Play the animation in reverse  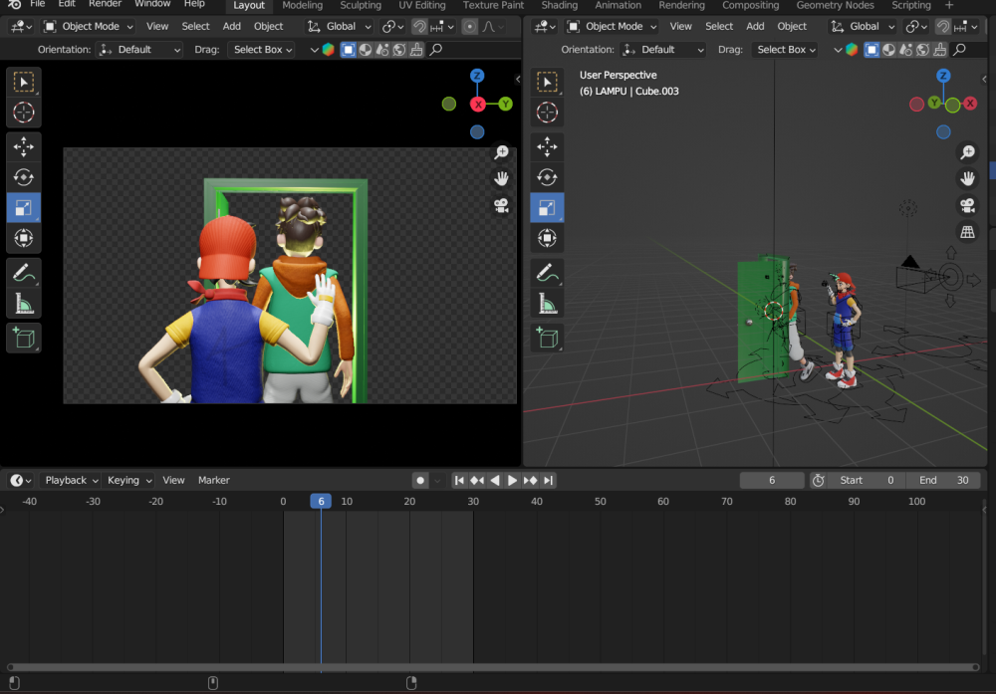tap(494, 481)
